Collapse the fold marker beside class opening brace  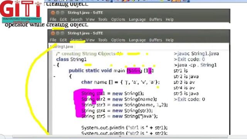pos(54,65)
